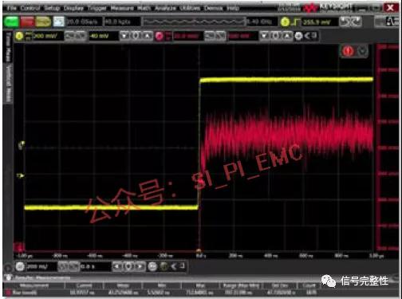Select the Results Measurements tab
The width and height of the screenshot is (402, 299).
[42, 277]
